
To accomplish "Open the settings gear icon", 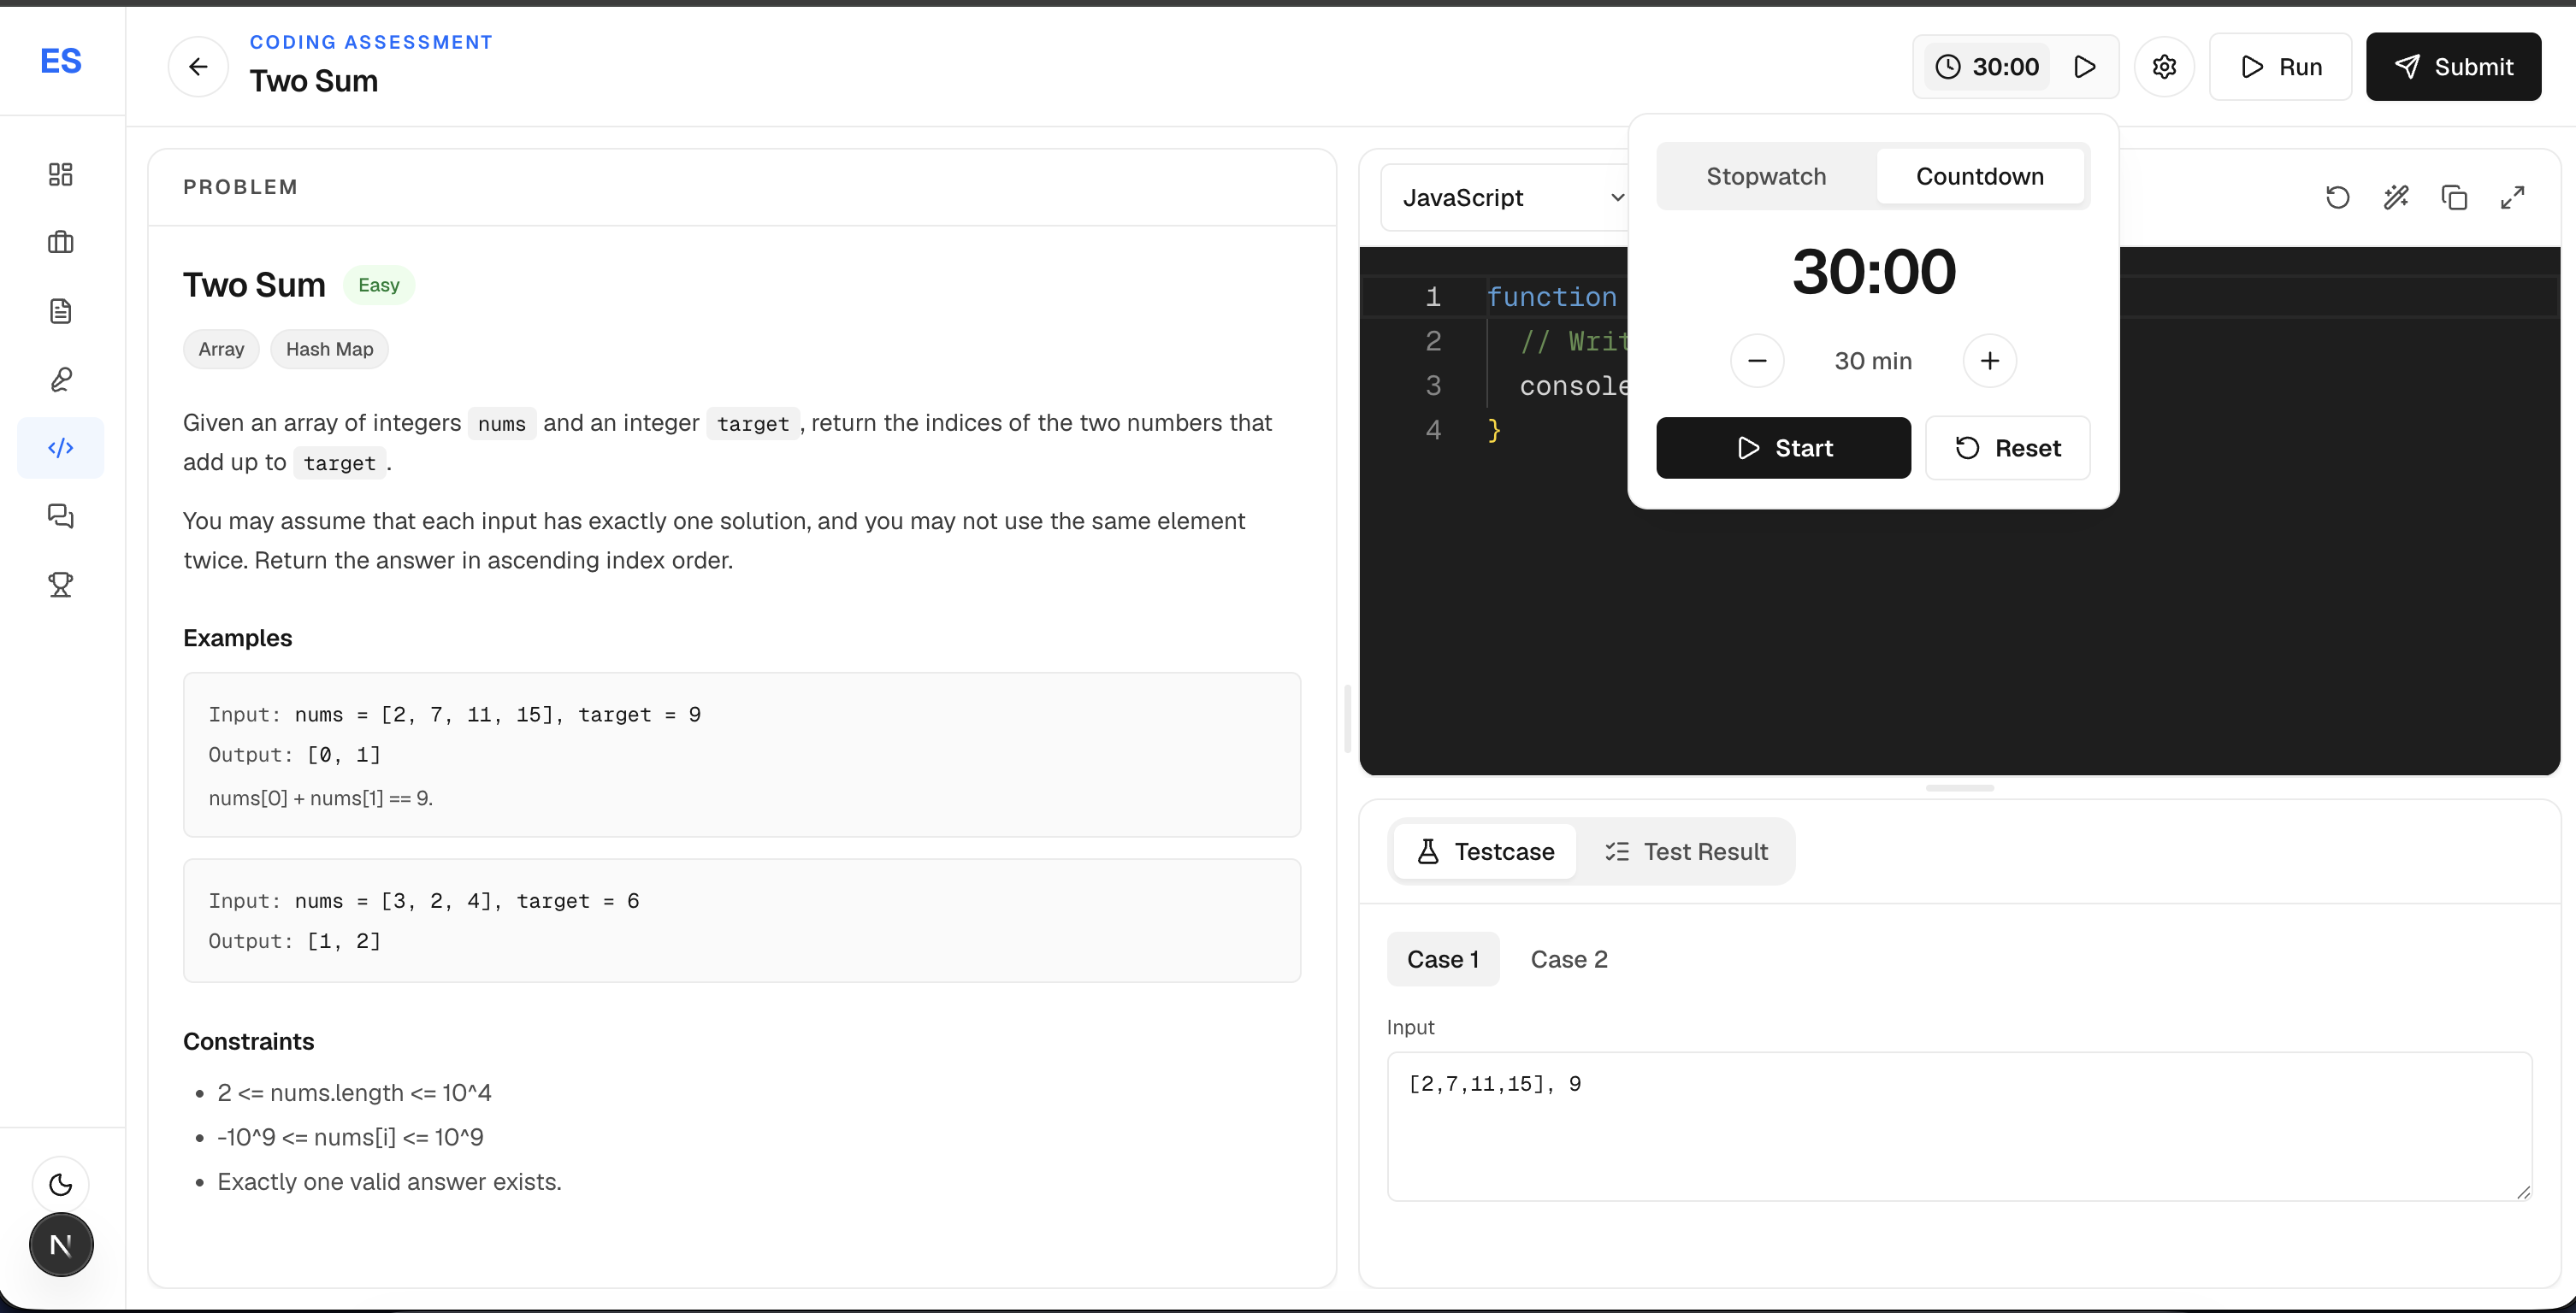I will click(2165, 67).
